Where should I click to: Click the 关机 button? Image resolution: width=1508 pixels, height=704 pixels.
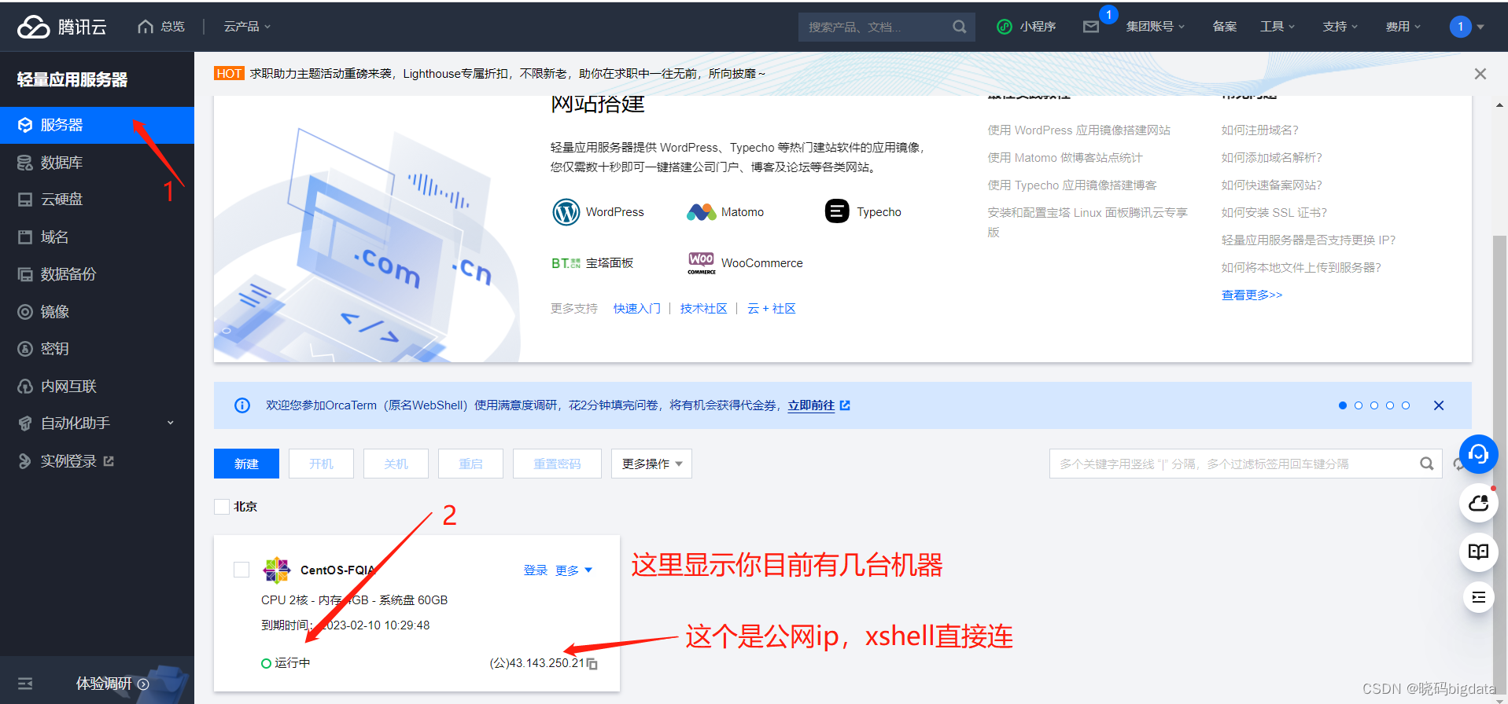coord(396,464)
